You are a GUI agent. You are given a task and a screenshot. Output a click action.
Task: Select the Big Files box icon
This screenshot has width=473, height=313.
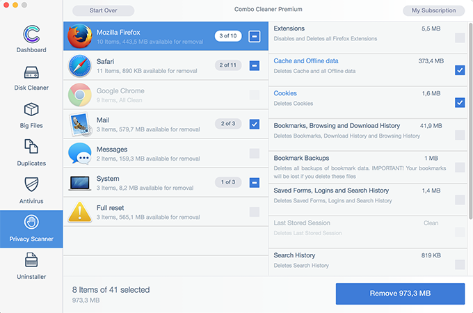tap(31, 109)
